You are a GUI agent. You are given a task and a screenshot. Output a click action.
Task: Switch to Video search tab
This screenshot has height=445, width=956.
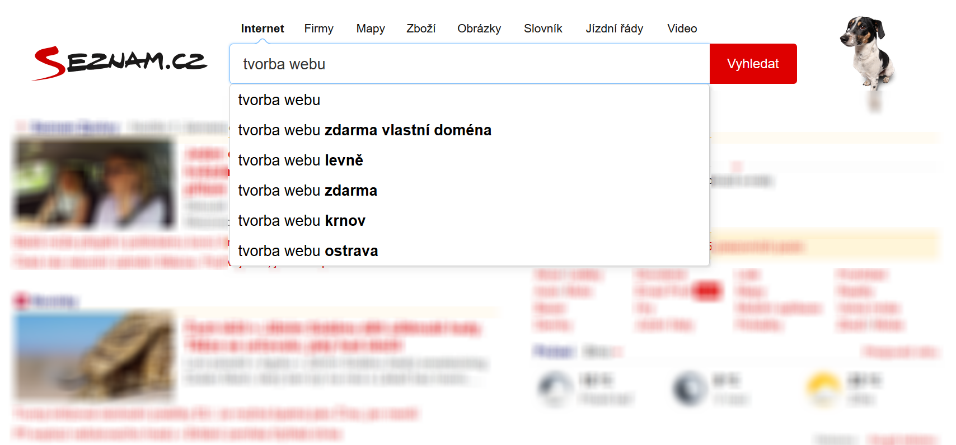pyautogui.click(x=682, y=29)
